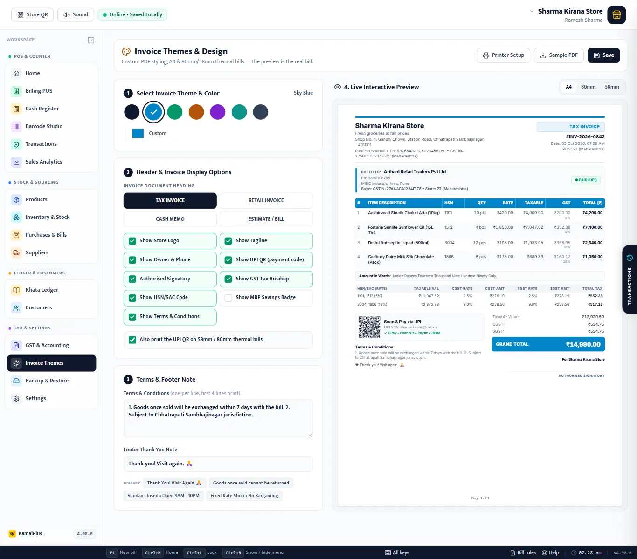Open Settings gear icon in sidebar

(16, 398)
